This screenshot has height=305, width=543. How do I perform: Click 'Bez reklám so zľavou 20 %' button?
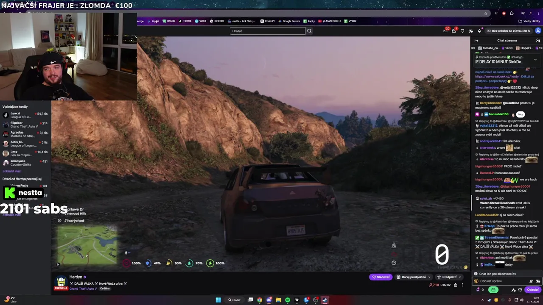point(509,31)
